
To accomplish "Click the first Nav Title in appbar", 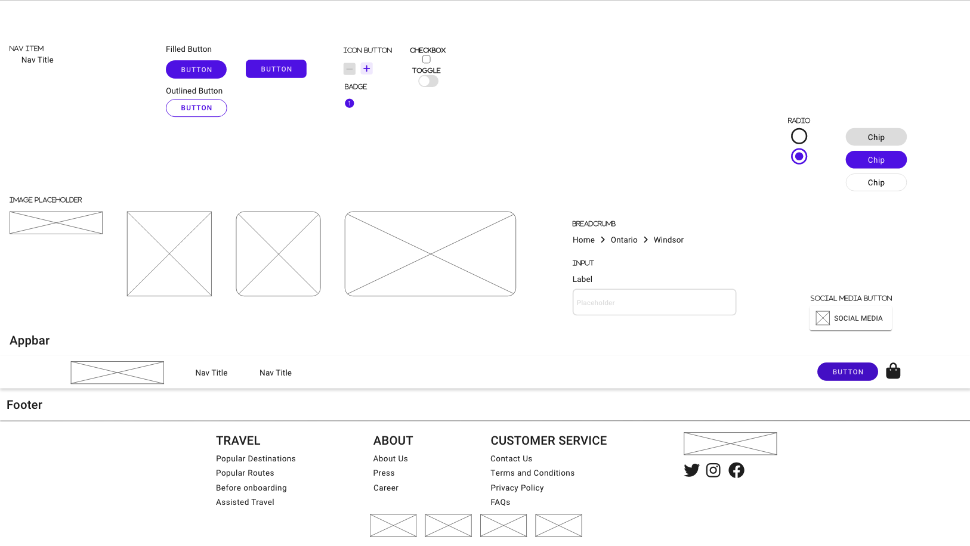I will coord(211,373).
